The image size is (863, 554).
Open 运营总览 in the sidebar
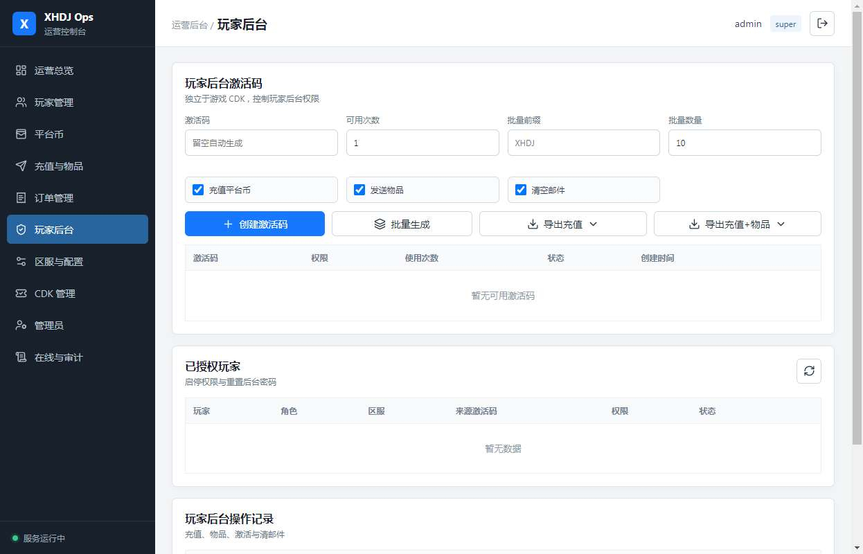pos(78,71)
